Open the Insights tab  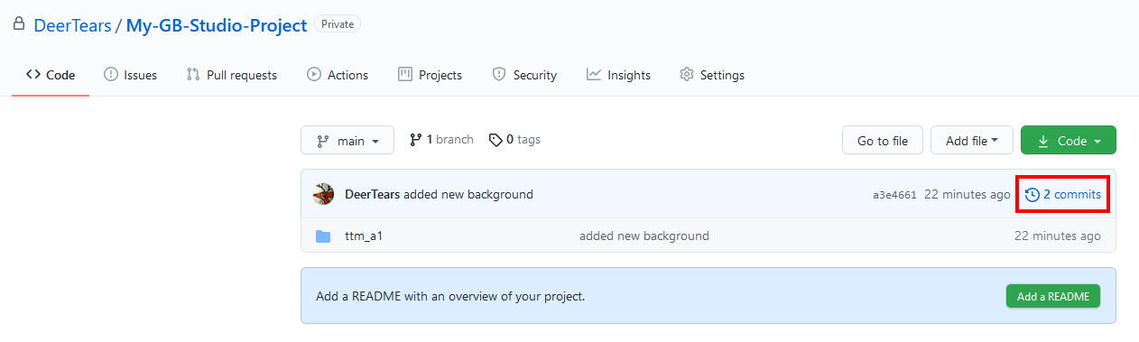(x=618, y=75)
